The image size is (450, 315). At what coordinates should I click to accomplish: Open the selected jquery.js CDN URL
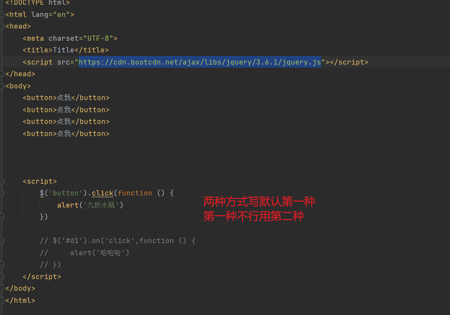click(200, 62)
